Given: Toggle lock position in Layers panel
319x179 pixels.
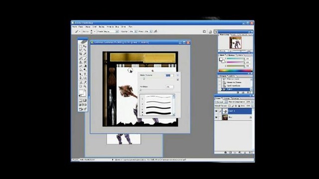Looking at the screenshot, I should 236,106.
